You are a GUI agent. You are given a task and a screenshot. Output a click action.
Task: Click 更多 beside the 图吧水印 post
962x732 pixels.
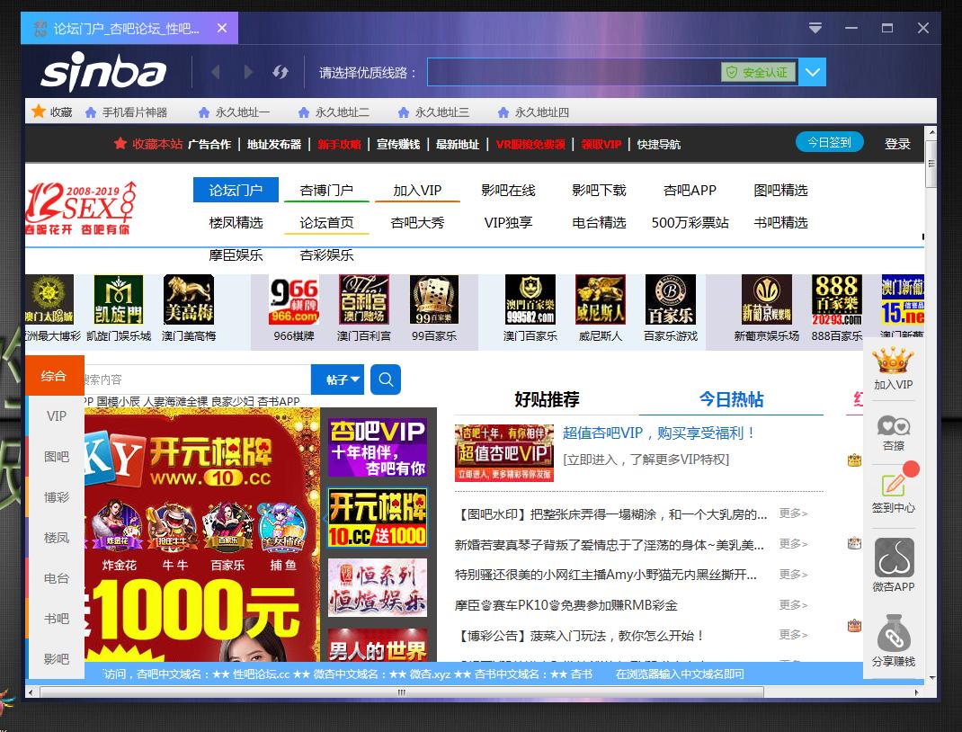click(793, 513)
